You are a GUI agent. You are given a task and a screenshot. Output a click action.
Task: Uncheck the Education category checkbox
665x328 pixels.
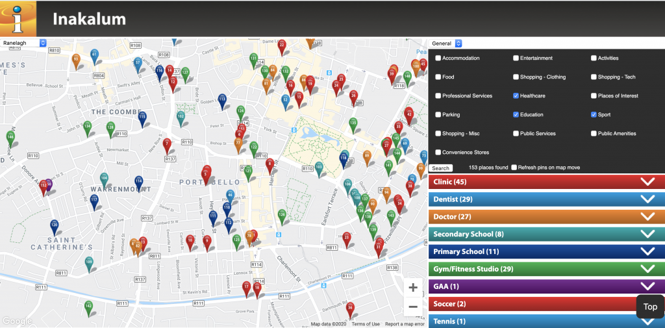[516, 114]
